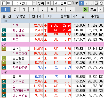Click the 248,023,021 volume cell

tap(95, 58)
